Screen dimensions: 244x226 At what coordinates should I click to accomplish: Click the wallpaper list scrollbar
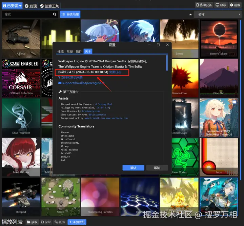241,100
